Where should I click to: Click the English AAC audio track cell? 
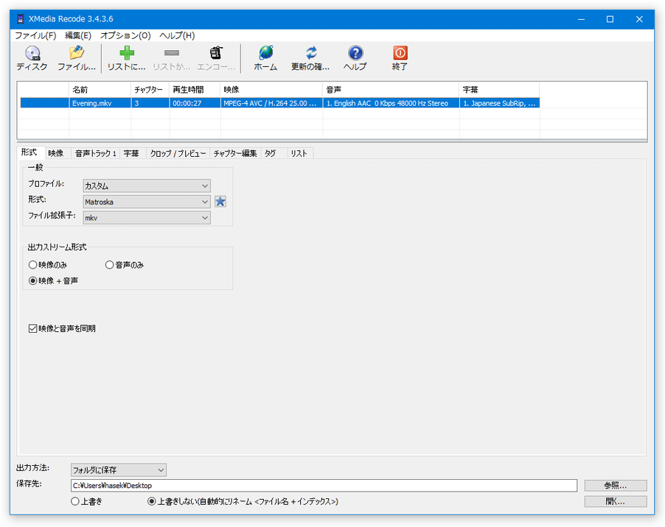pyautogui.click(x=391, y=103)
